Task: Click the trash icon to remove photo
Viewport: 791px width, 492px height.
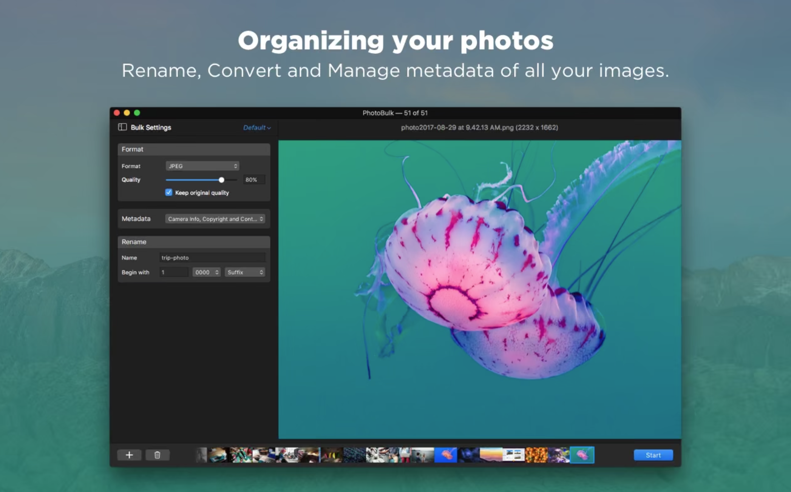Action: 158,455
